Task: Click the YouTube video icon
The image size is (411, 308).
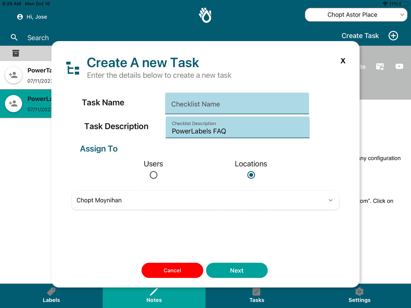Action: (399, 66)
